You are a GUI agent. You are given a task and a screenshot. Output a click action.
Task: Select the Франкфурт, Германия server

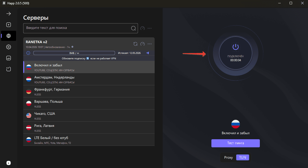pyautogui.click(x=89, y=91)
